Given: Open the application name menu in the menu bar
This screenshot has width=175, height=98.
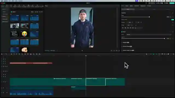Looking at the screenshot, I should point(5,1).
